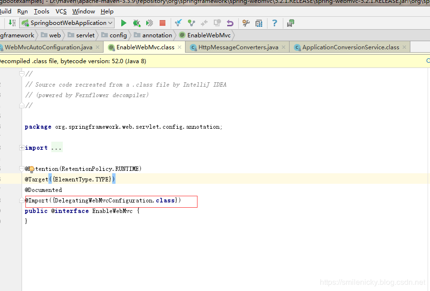
Task: Open the Tools menu
Action: (41, 11)
